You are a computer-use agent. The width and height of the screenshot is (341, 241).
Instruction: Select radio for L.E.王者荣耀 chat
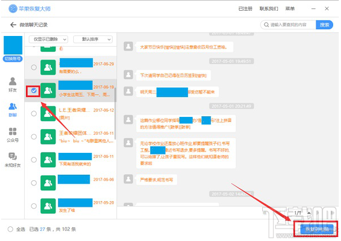coord(34,113)
